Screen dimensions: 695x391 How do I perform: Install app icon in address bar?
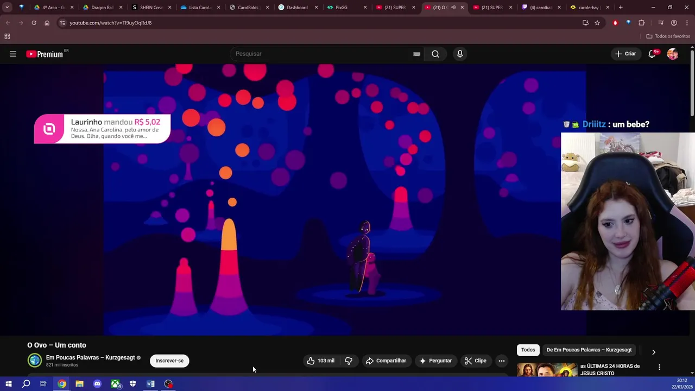click(585, 23)
